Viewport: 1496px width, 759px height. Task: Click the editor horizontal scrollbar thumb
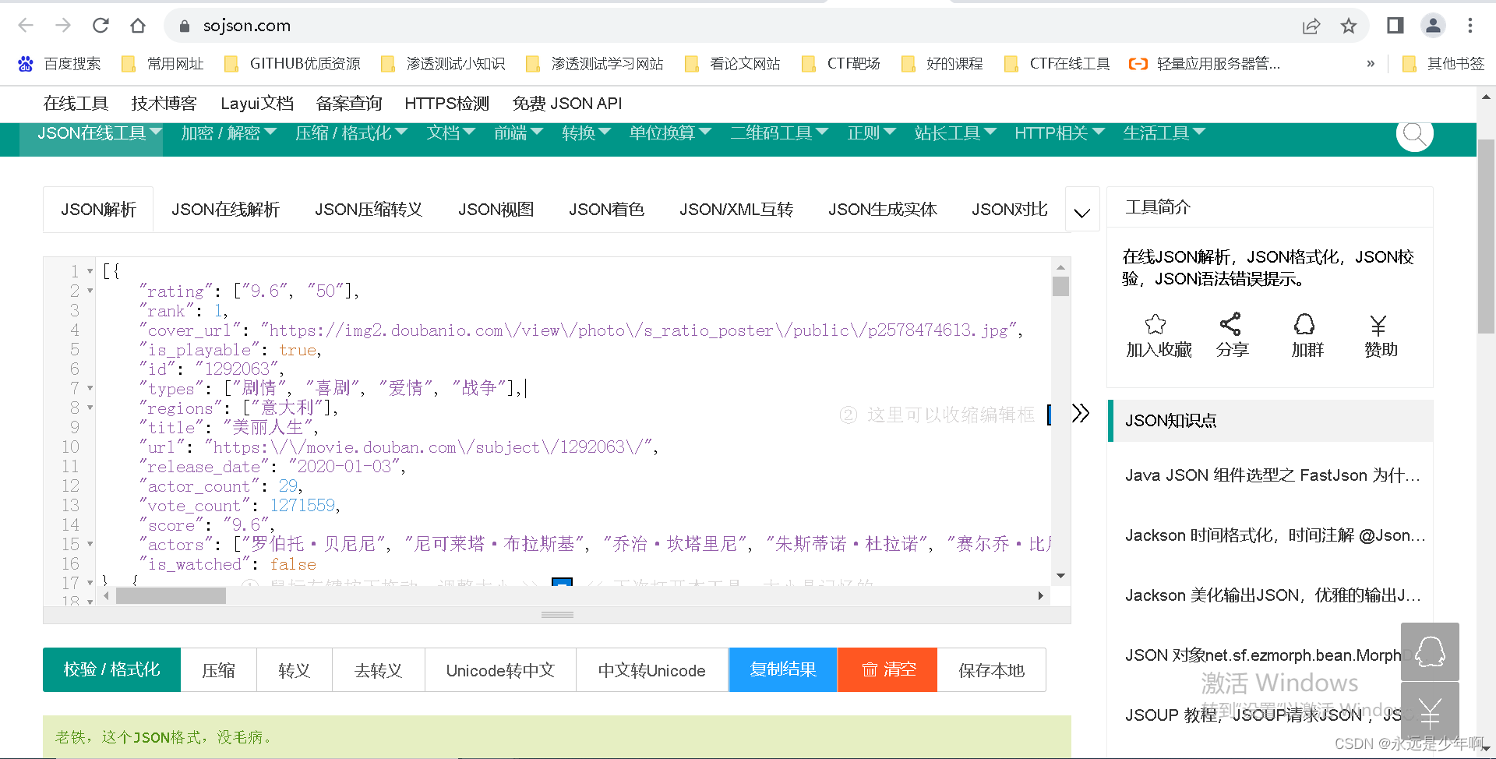click(x=171, y=595)
